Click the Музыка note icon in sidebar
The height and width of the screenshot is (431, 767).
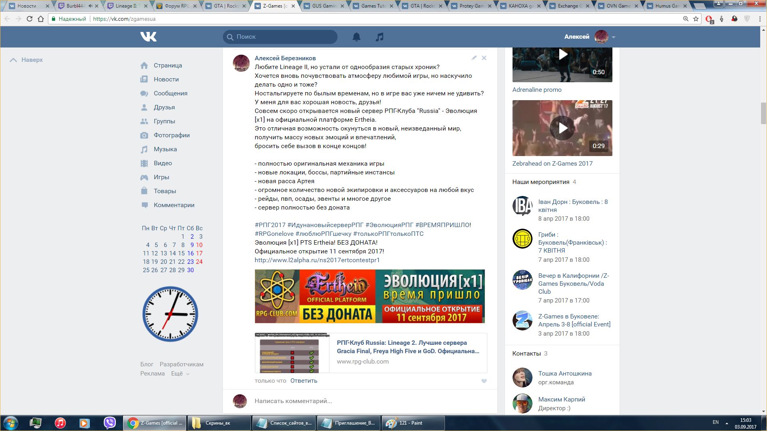pyautogui.click(x=144, y=149)
